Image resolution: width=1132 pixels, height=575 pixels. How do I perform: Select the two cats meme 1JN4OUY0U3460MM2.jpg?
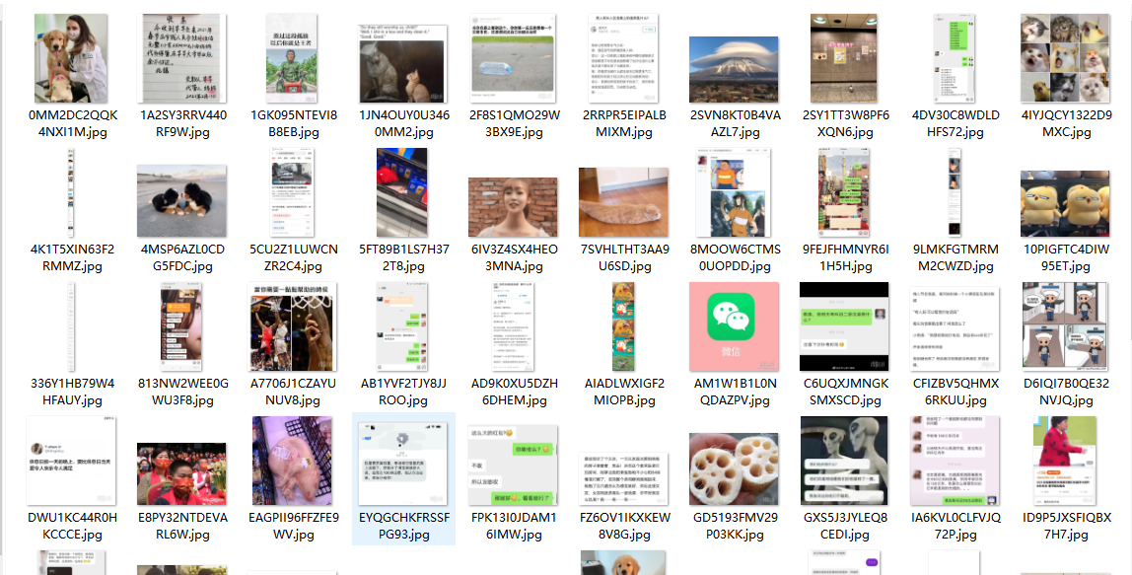pos(403,63)
